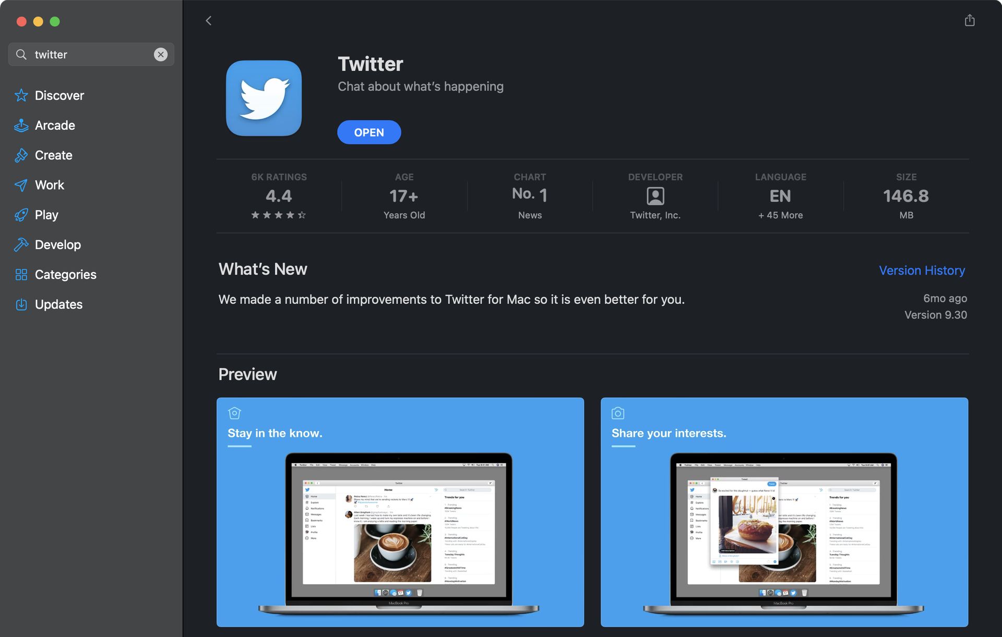This screenshot has height=637, width=1002.
Task: Click the Create sidebar icon
Action: [20, 155]
